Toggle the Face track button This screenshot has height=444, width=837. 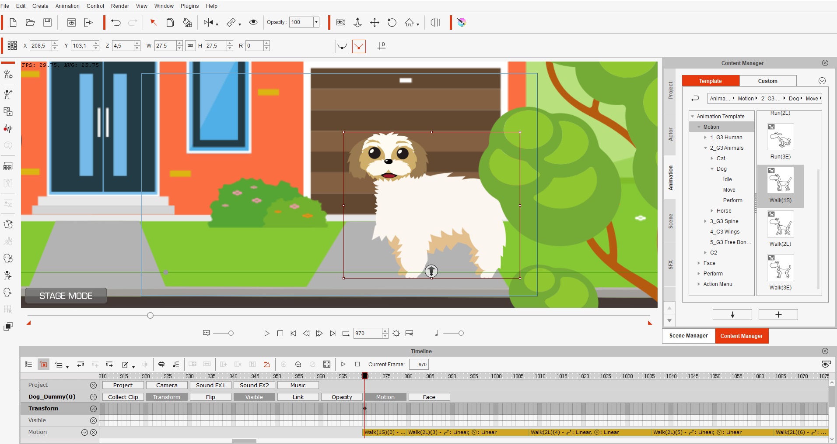(429, 397)
